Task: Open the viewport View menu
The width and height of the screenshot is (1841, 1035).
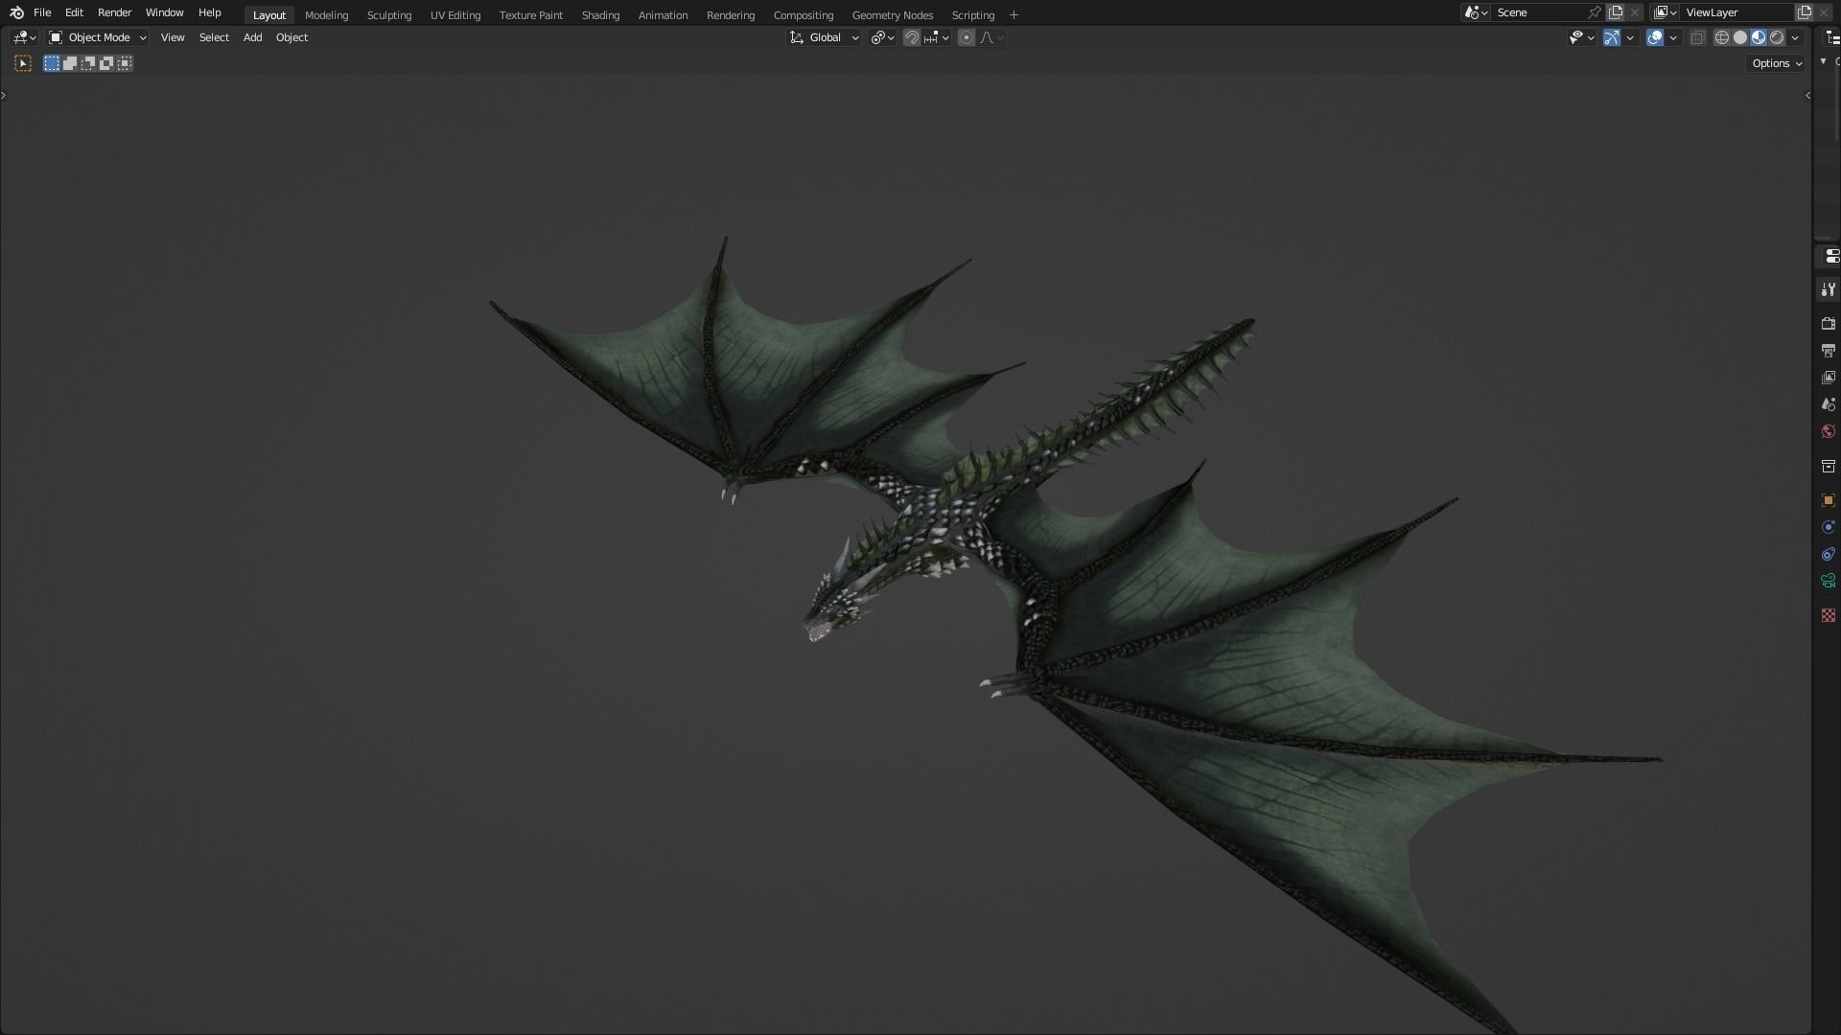Action: (x=173, y=37)
